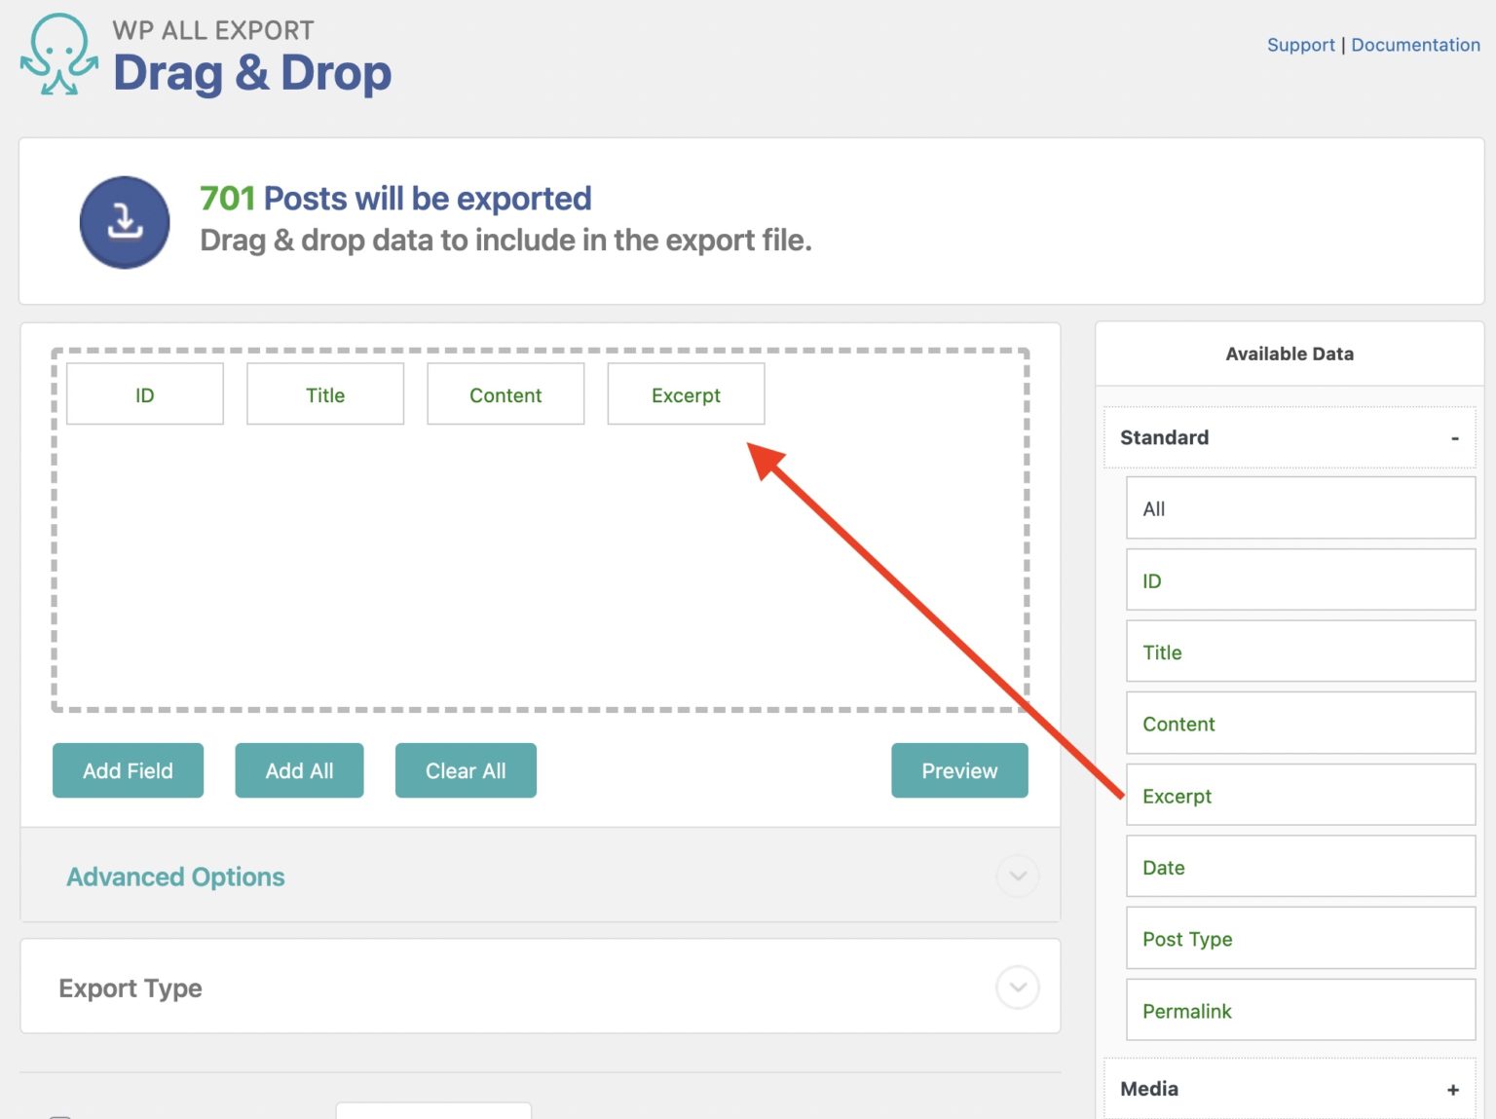The width and height of the screenshot is (1496, 1119).
Task: Select the Title field box in the drop area
Action: [x=324, y=393]
